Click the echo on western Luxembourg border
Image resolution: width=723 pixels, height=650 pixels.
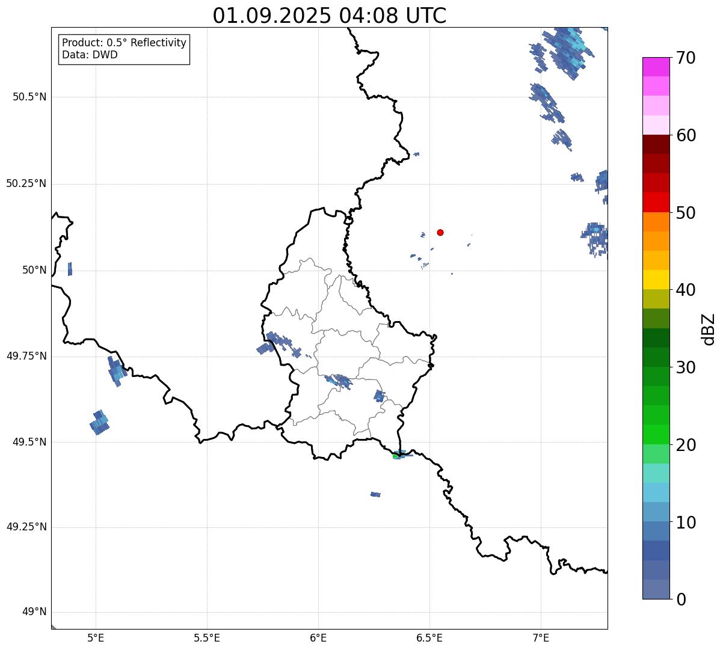(278, 345)
